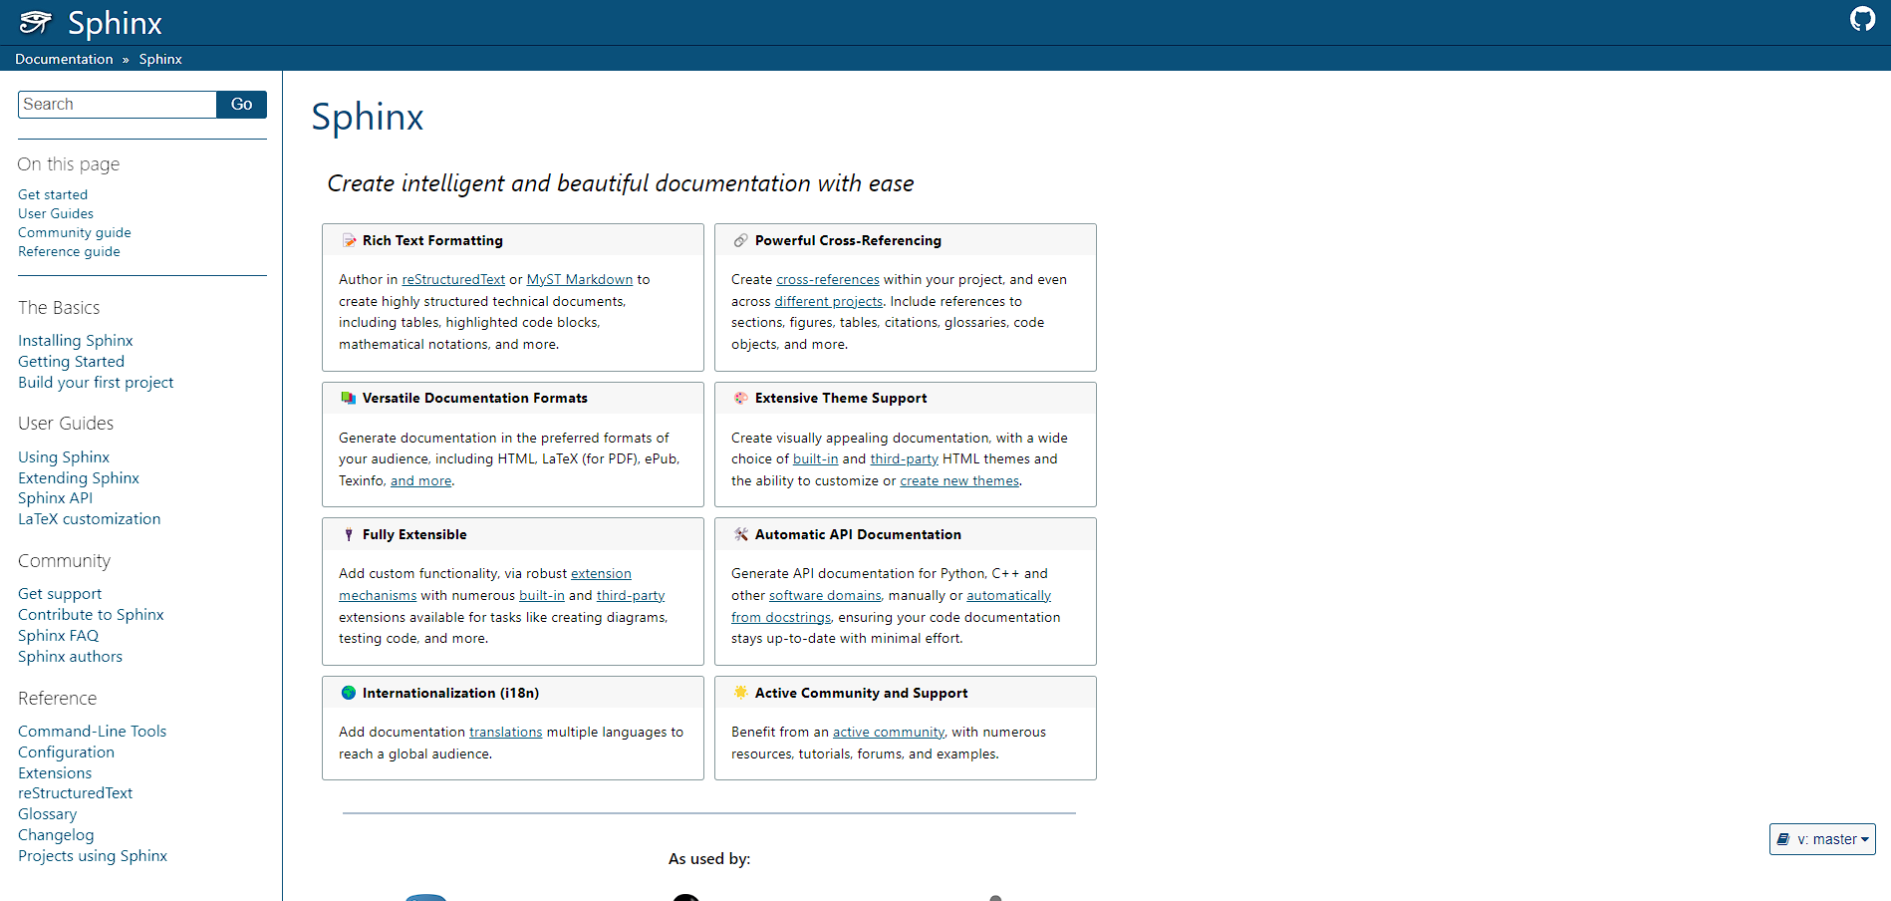Screen dimensions: 1891x901
Task: Click the Fully Extensible plug icon
Action: point(349,534)
